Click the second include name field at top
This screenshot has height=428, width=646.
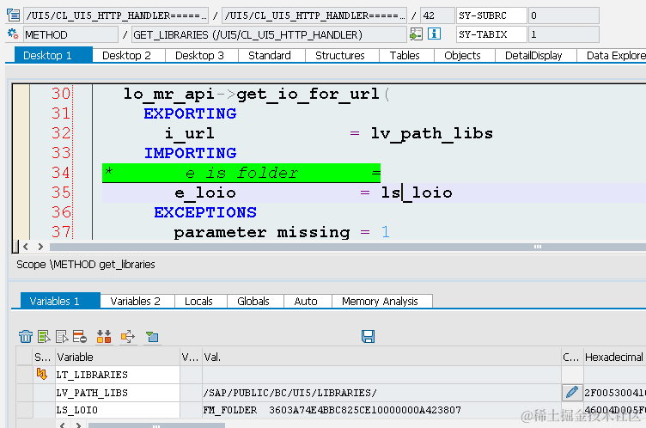[x=314, y=15]
